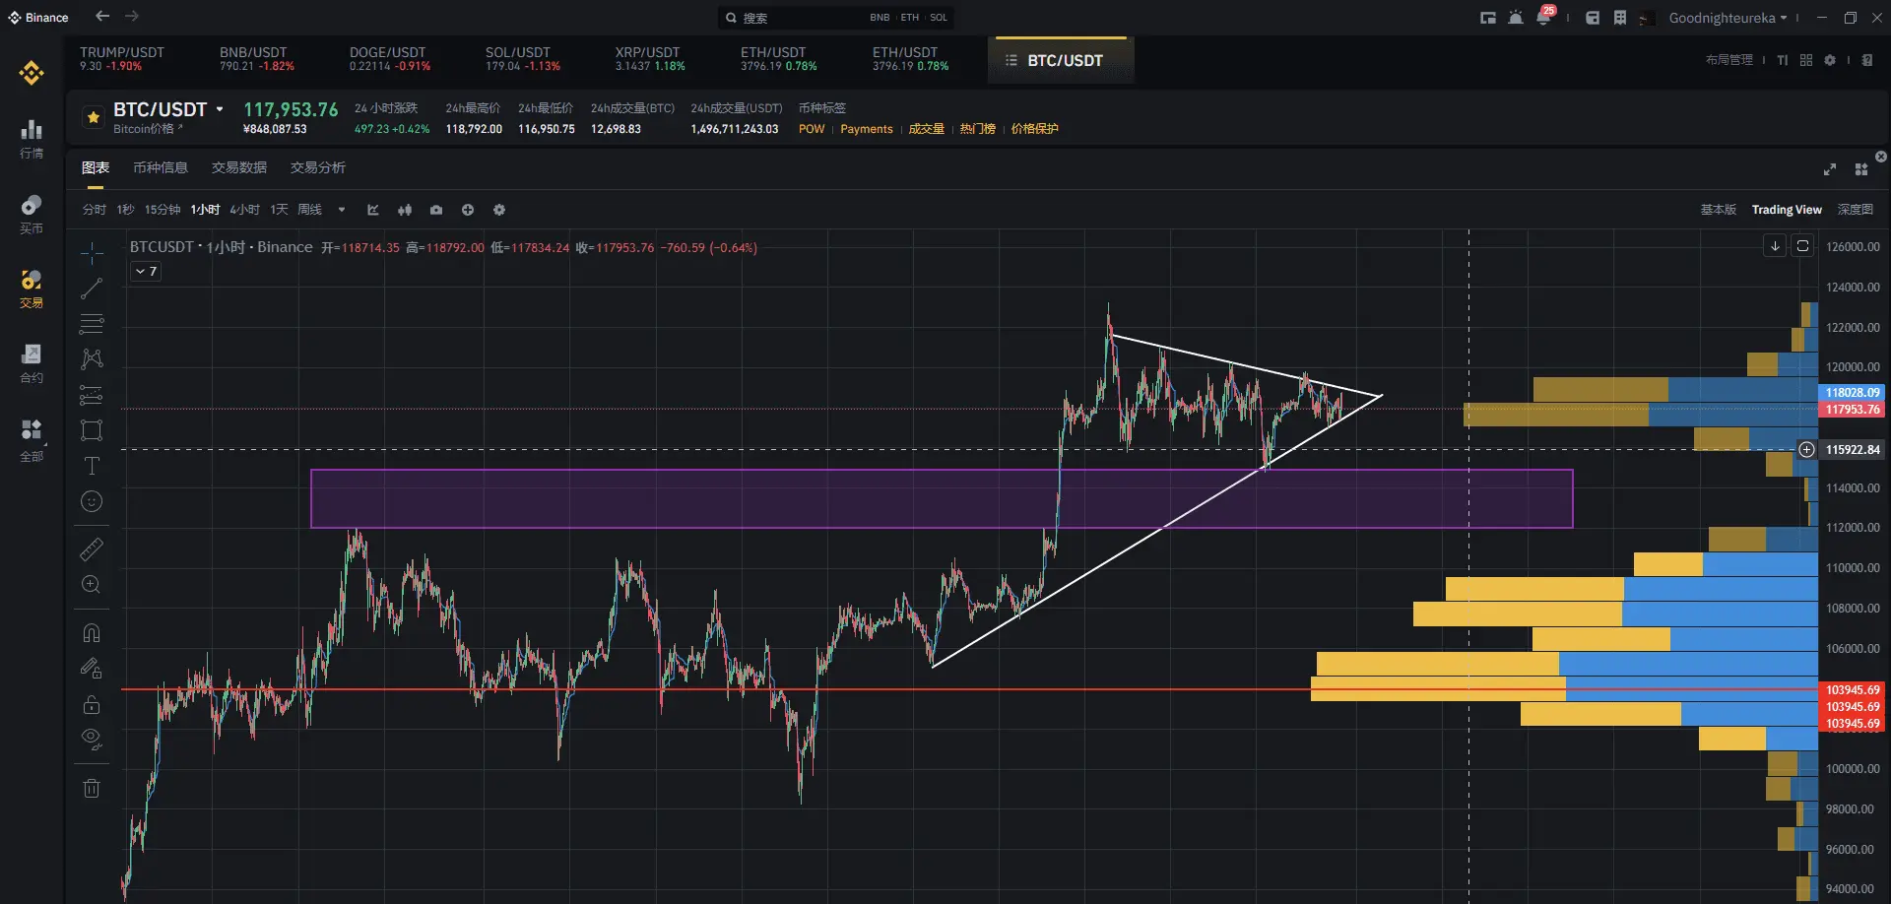
Task: Select the rectangle shapes tool
Action: [92, 430]
